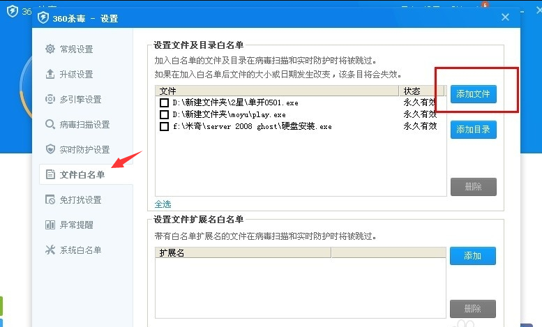
Task: Select 实时防护设置 in the sidebar
Action: [x=85, y=149]
